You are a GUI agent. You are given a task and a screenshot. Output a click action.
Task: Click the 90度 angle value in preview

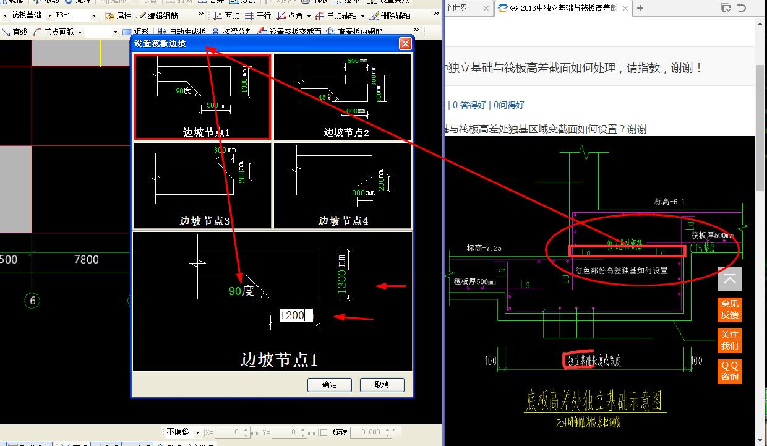point(241,291)
